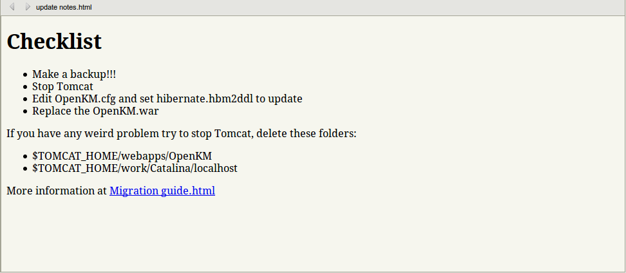626x273 pixels.
Task: Open the Migration guide.html link
Action: (x=162, y=191)
